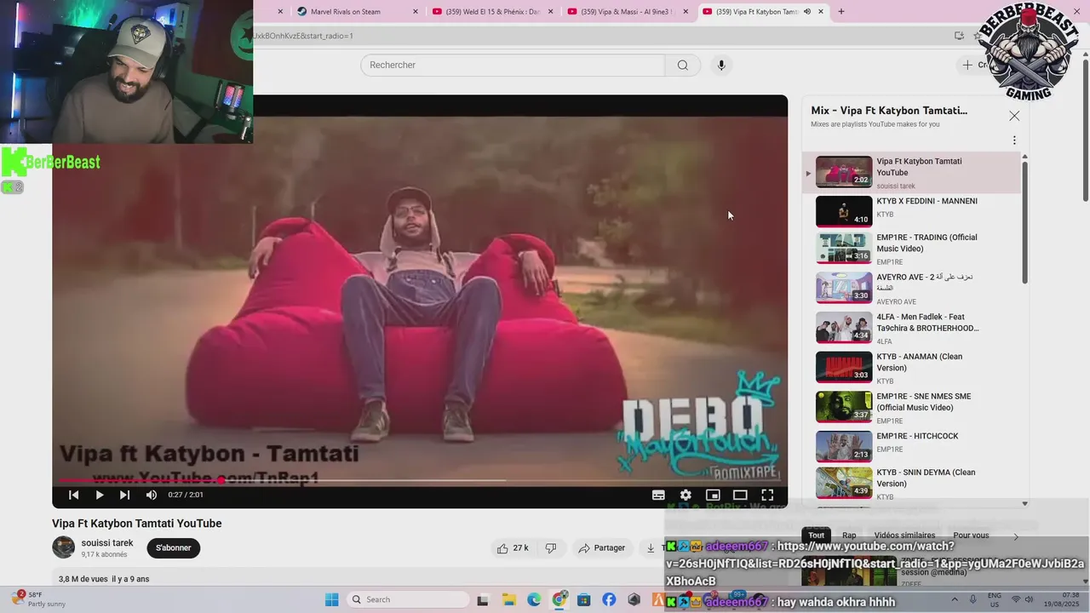The height and width of the screenshot is (613, 1090).
Task: Like the video with 27 k likes
Action: (513, 548)
